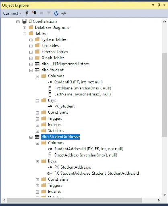Collapse the dbo.StudentAddresse table node

point(31,137)
